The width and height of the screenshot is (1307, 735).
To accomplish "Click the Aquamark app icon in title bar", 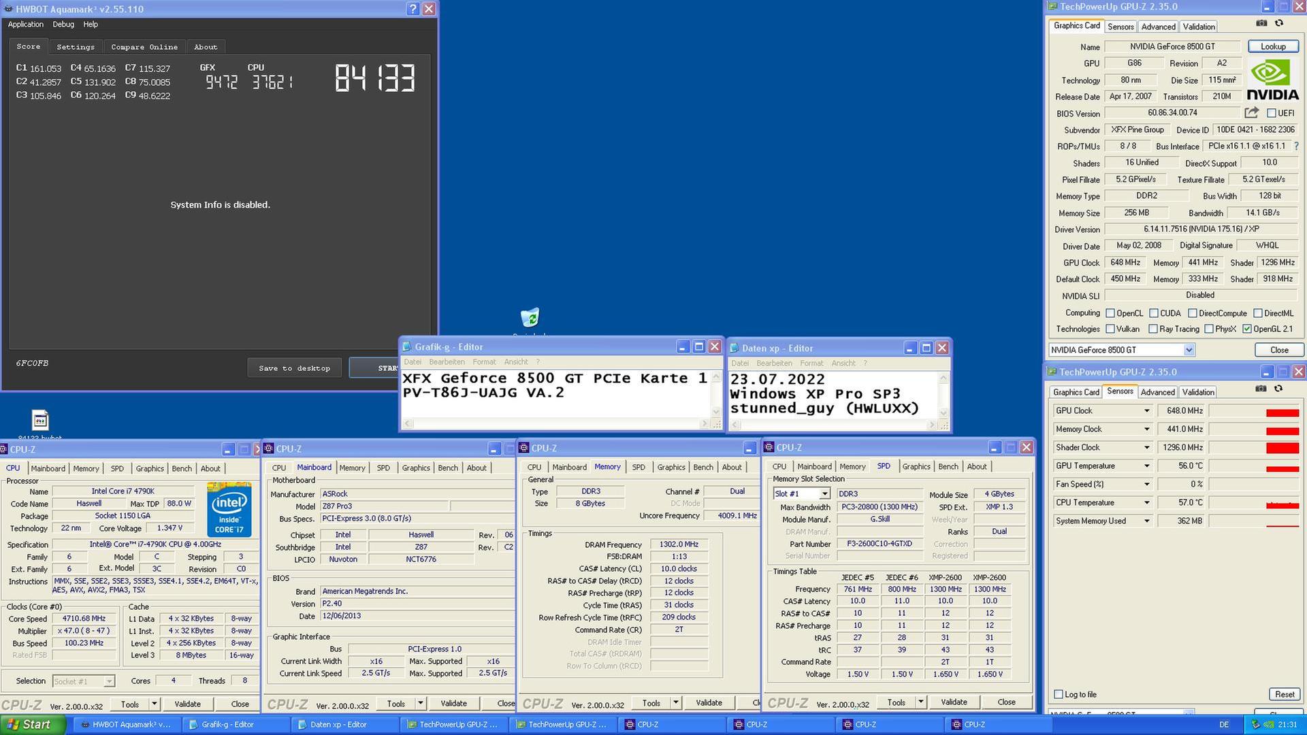I will click(x=8, y=9).
